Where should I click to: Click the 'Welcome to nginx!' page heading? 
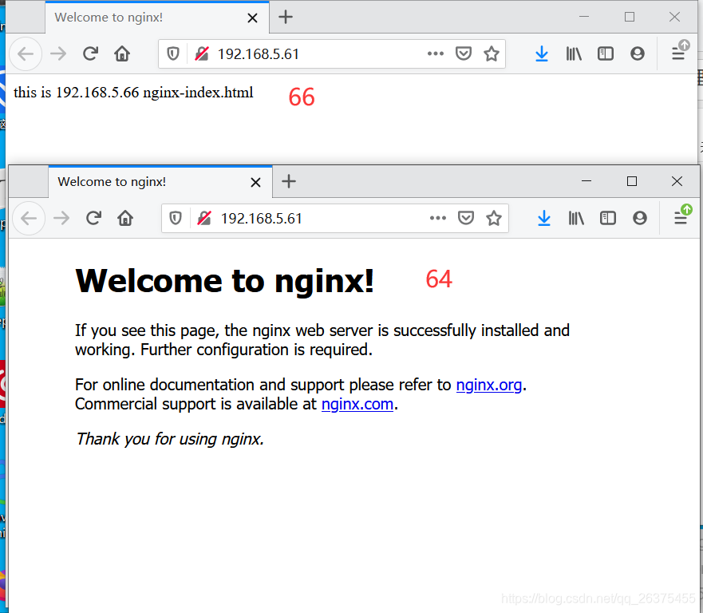(224, 281)
